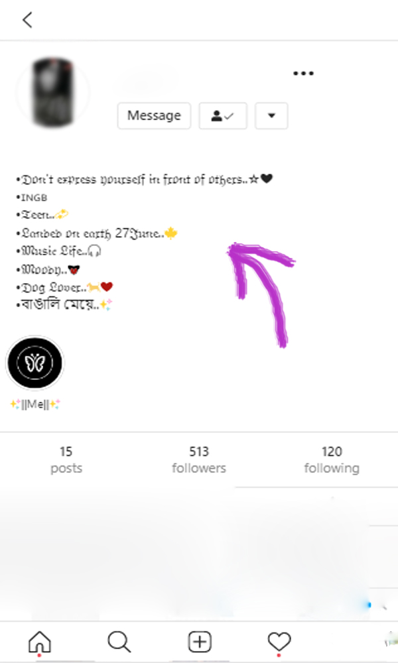398x663 pixels.
Task: Select the ||Me|| highlight label
Action: click(x=35, y=404)
